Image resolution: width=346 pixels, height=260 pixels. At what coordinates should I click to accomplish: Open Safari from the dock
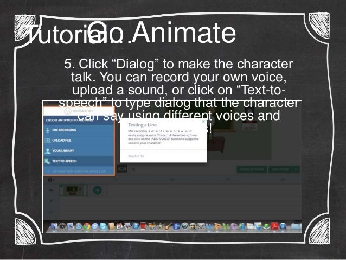(79, 226)
